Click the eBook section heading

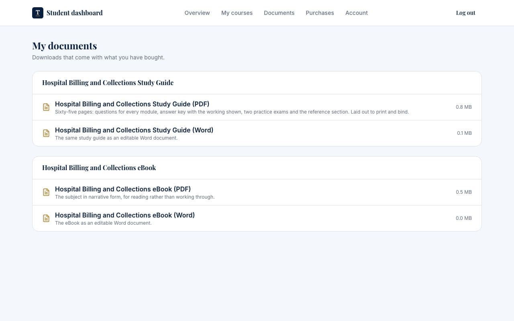click(99, 168)
